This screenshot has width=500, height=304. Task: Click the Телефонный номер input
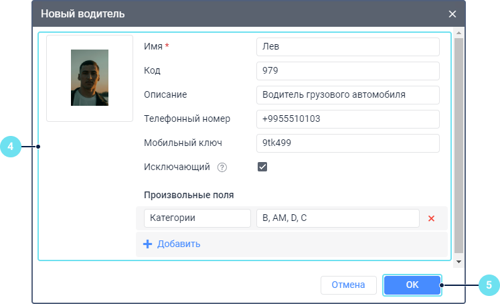(x=347, y=119)
